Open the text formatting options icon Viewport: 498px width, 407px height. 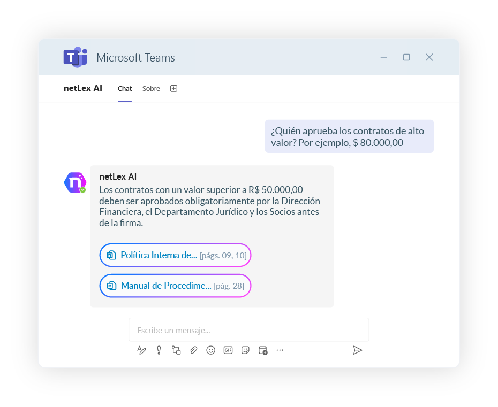coord(141,350)
